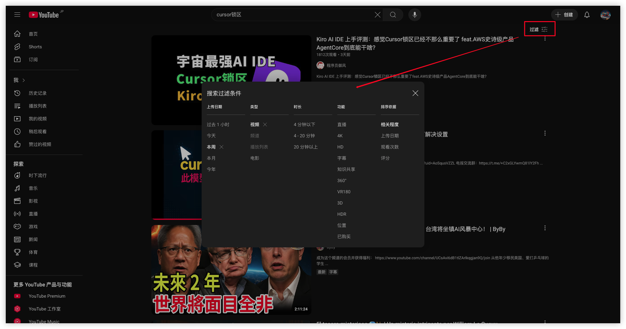Go to YouTube home via logo
Viewport: 626px width, 329px height.
click(44, 15)
